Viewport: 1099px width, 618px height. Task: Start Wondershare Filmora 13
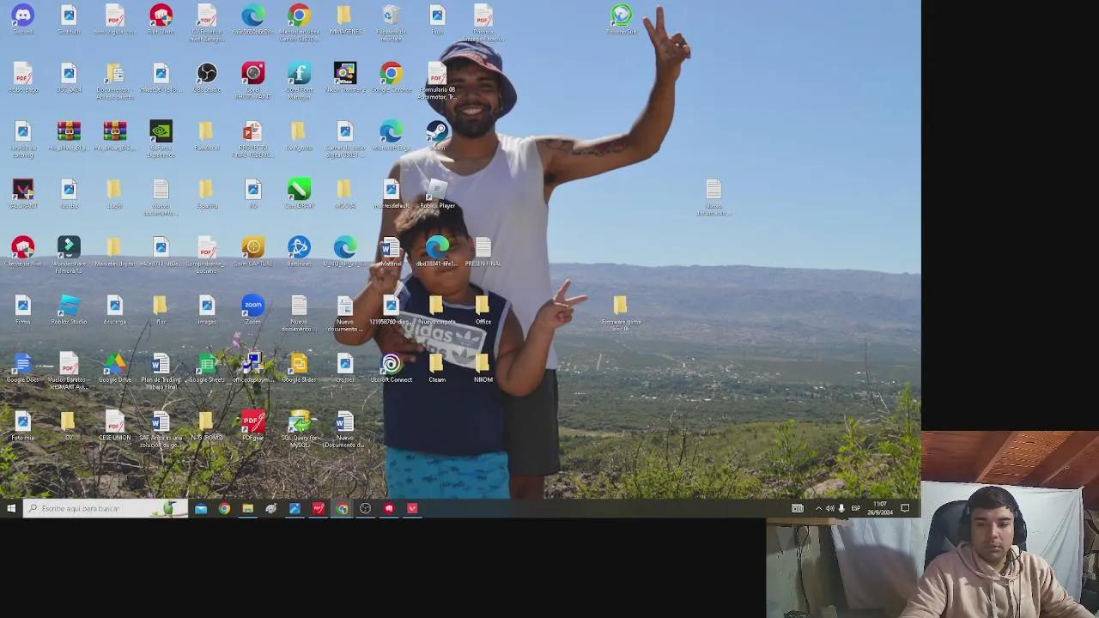(x=69, y=249)
